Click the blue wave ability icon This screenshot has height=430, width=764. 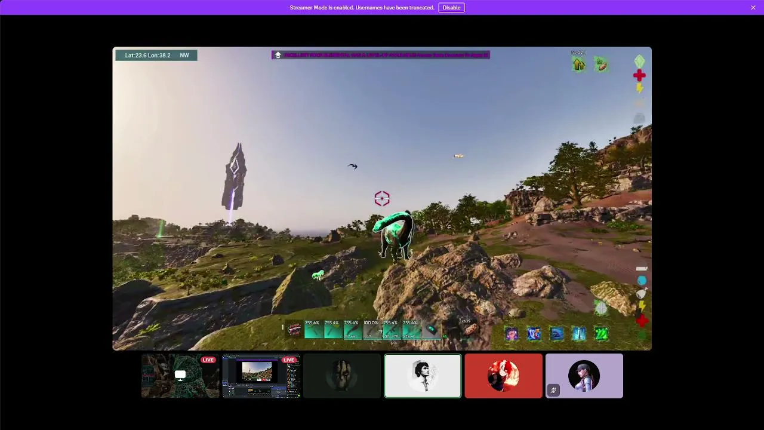pyautogui.click(x=556, y=334)
